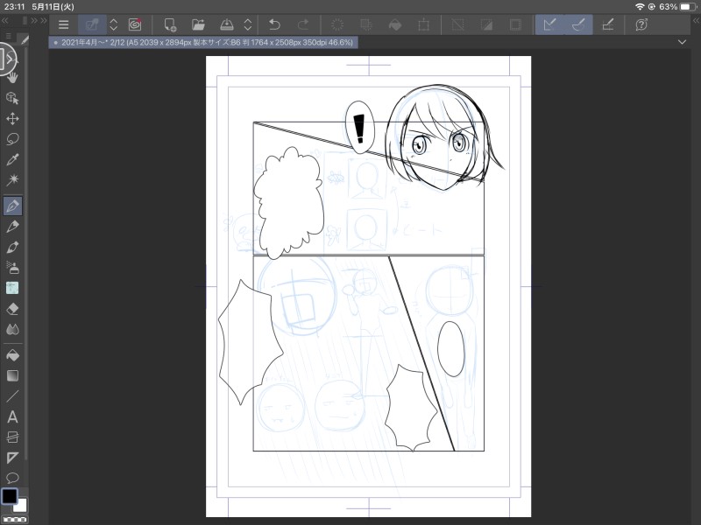Toggle Snap to Grid

pyautogui.click(x=607, y=24)
